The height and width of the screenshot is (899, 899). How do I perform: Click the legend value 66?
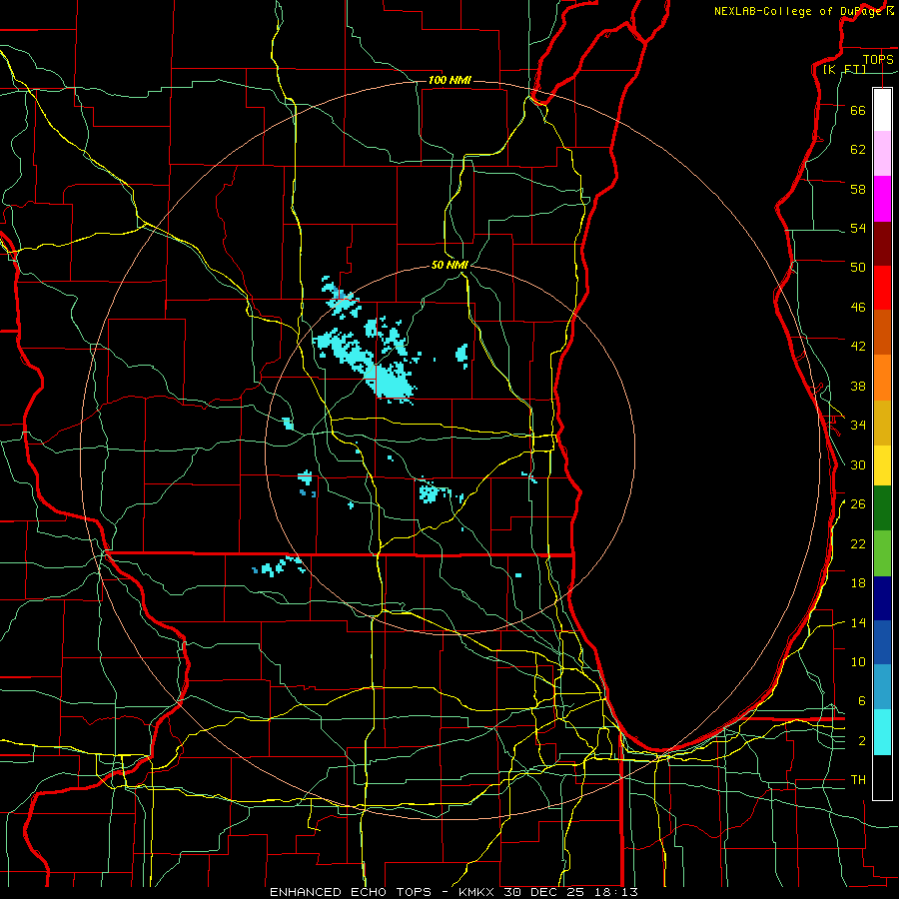click(x=858, y=110)
